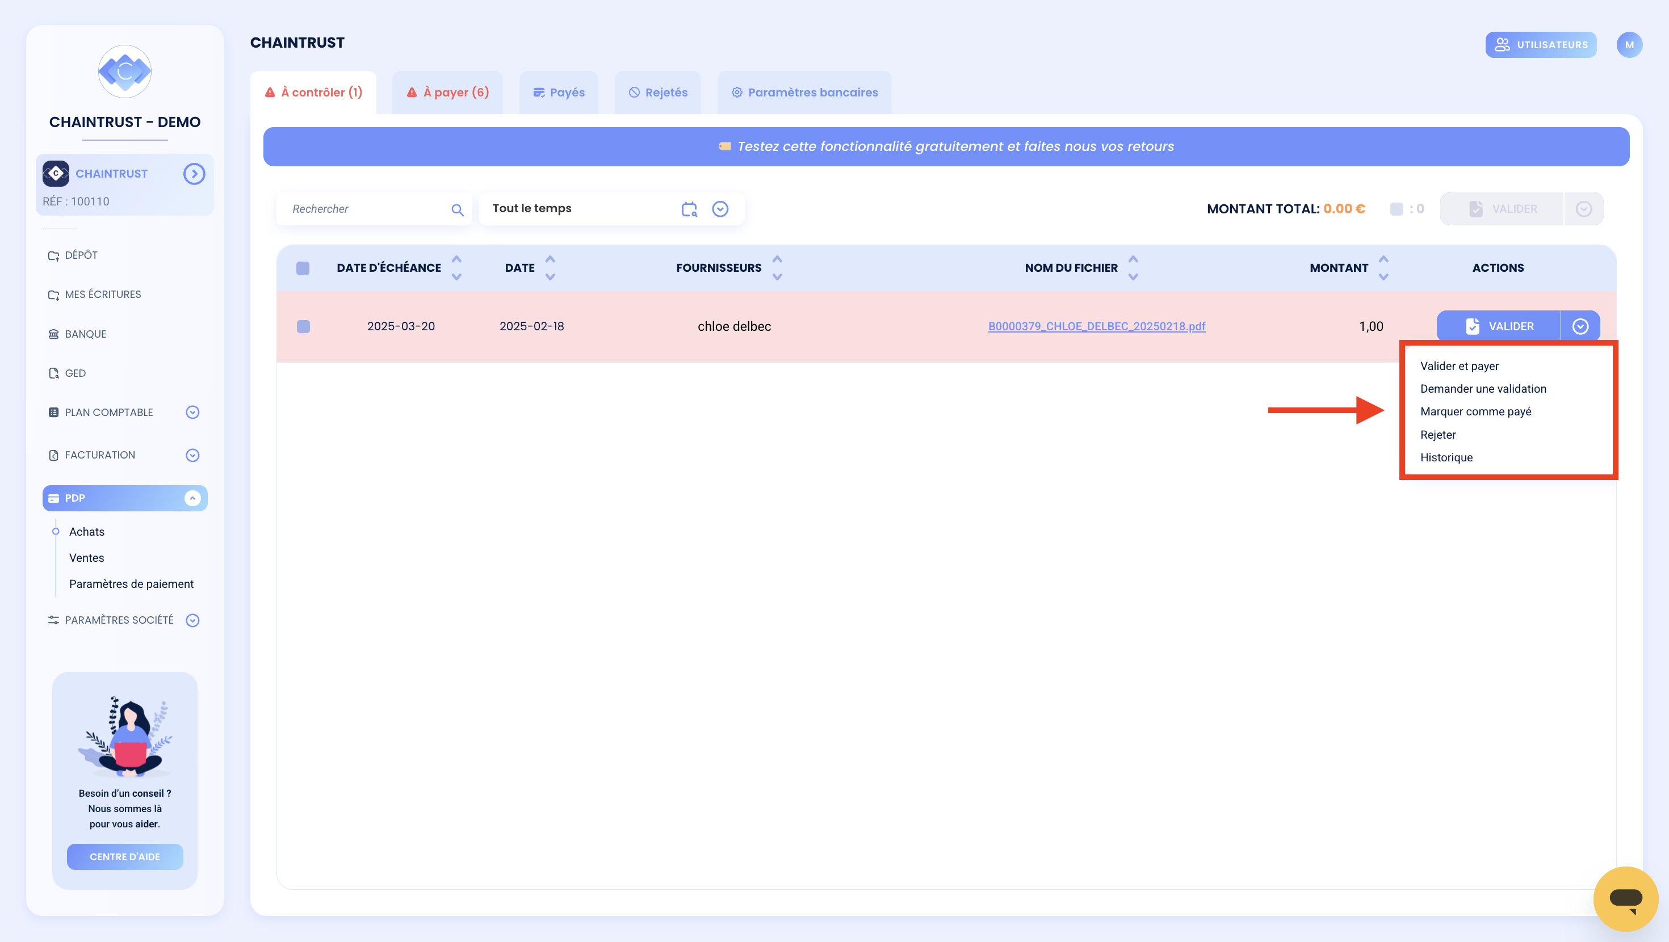Screen dimensions: 1669x942
Task: Go to Ventes under PDP
Action: (x=86, y=558)
